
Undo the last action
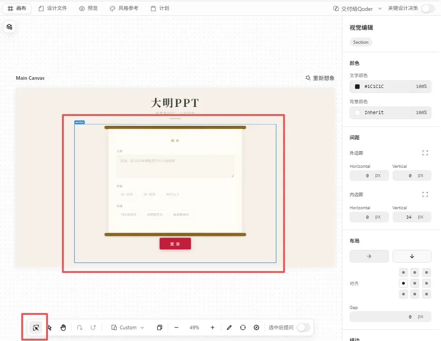[x=80, y=327]
